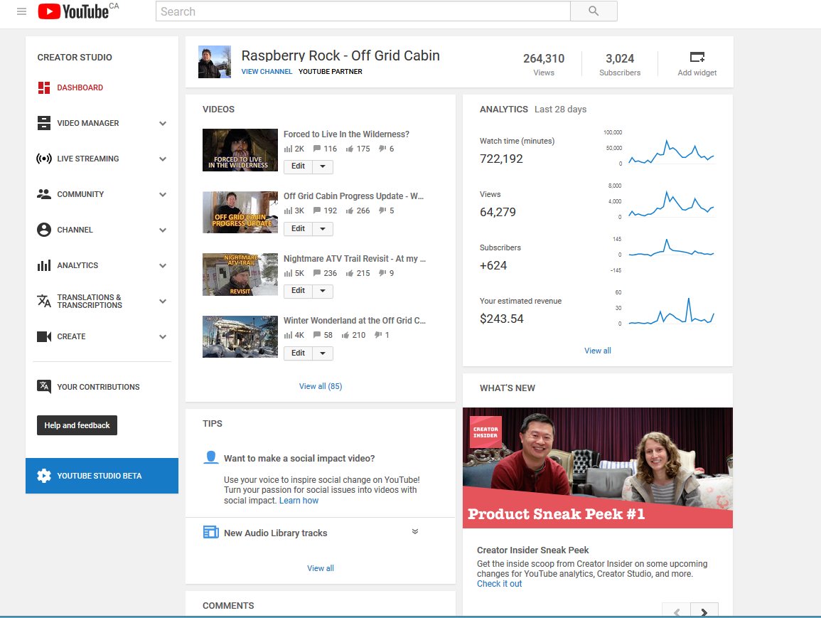Click the Watch time sparkline chart

671,151
